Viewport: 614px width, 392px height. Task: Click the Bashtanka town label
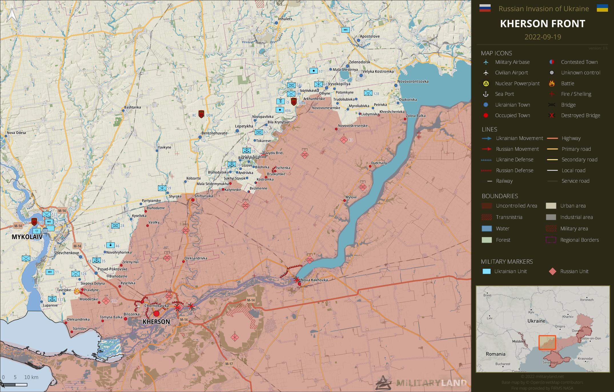[133, 107]
